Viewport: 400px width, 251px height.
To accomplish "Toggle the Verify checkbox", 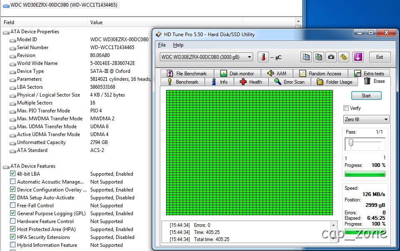I will (x=346, y=108).
